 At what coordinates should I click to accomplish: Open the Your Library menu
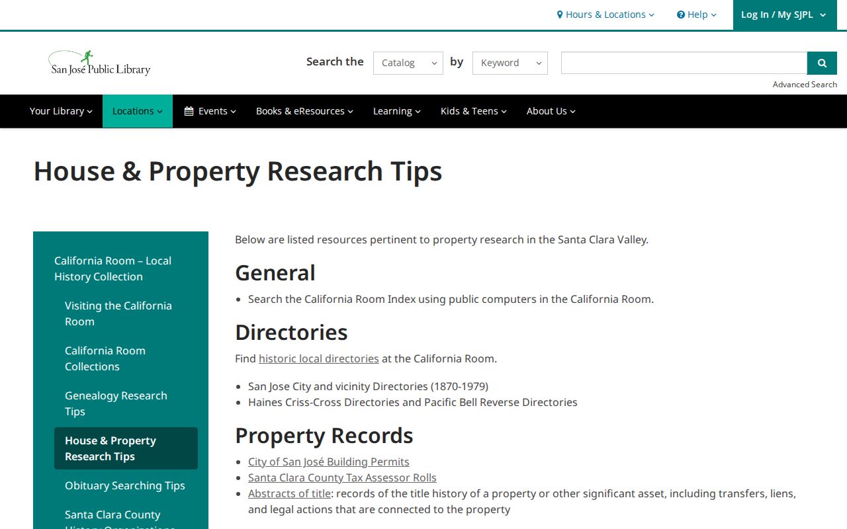coord(61,111)
